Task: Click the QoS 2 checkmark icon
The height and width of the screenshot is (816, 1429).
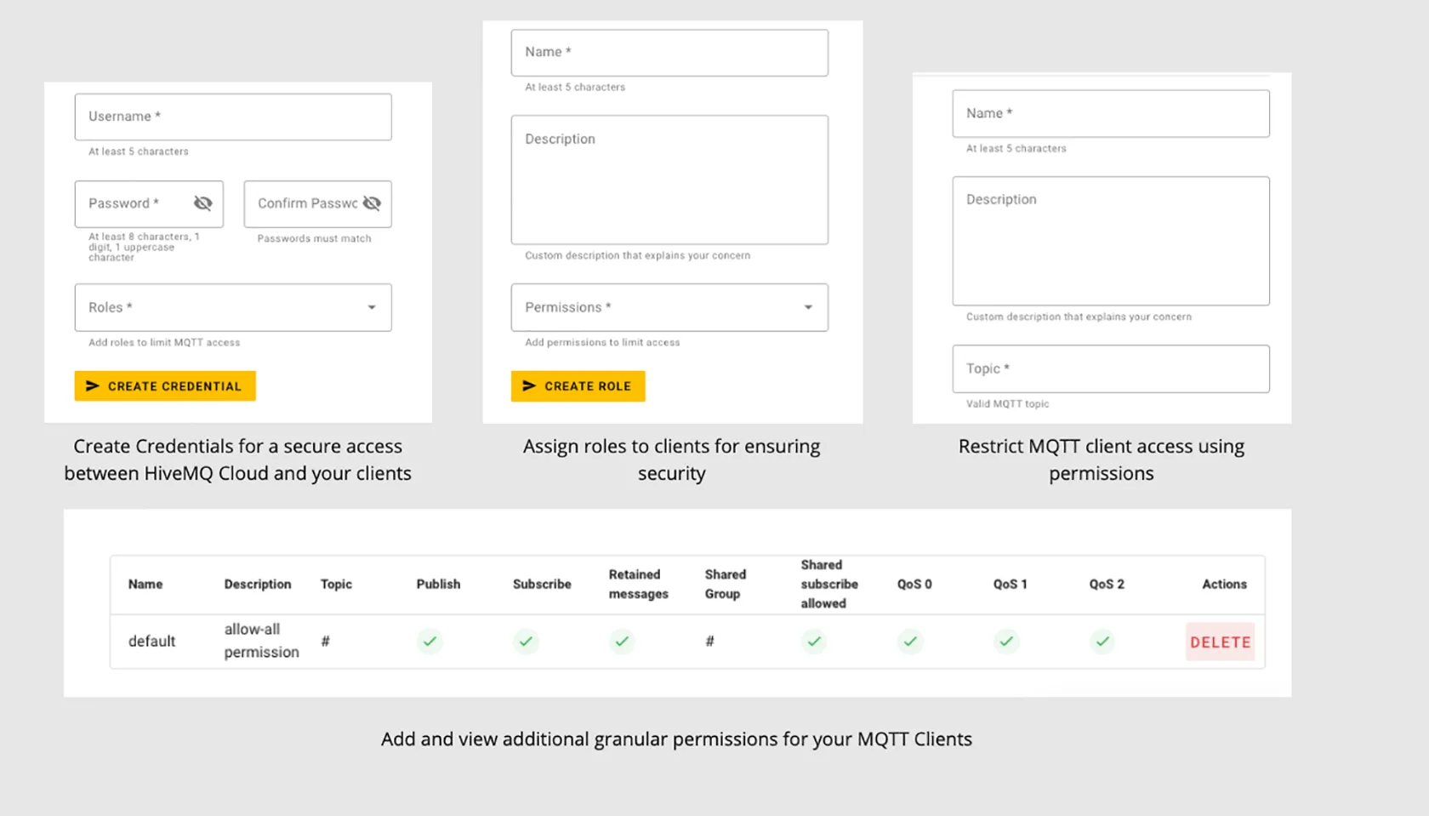Action: click(1102, 641)
